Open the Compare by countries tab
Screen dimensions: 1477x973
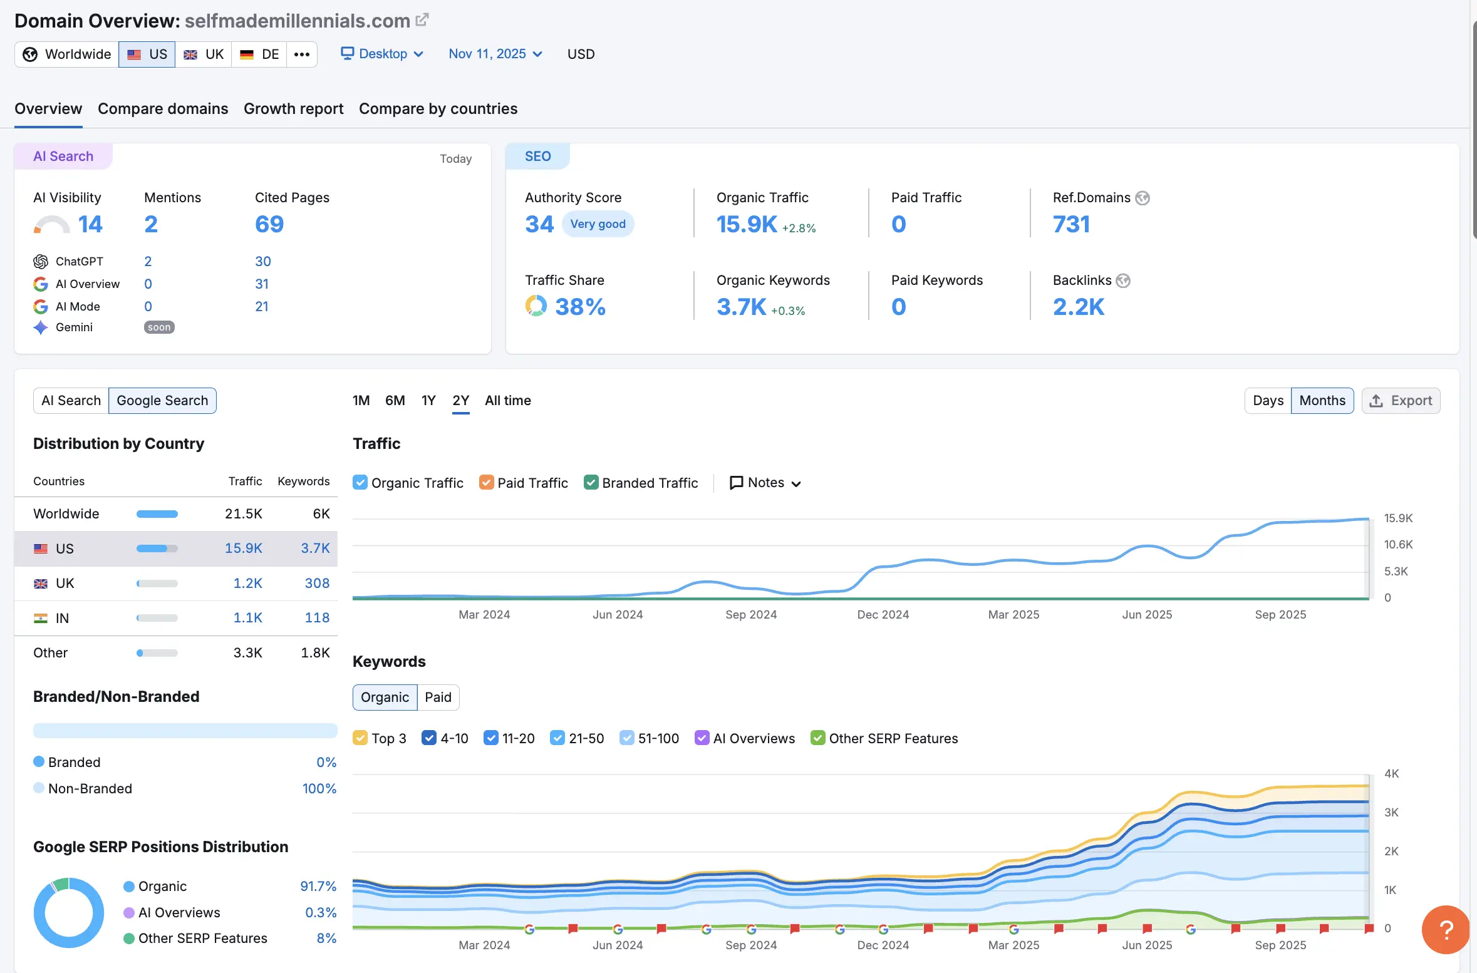[438, 109]
